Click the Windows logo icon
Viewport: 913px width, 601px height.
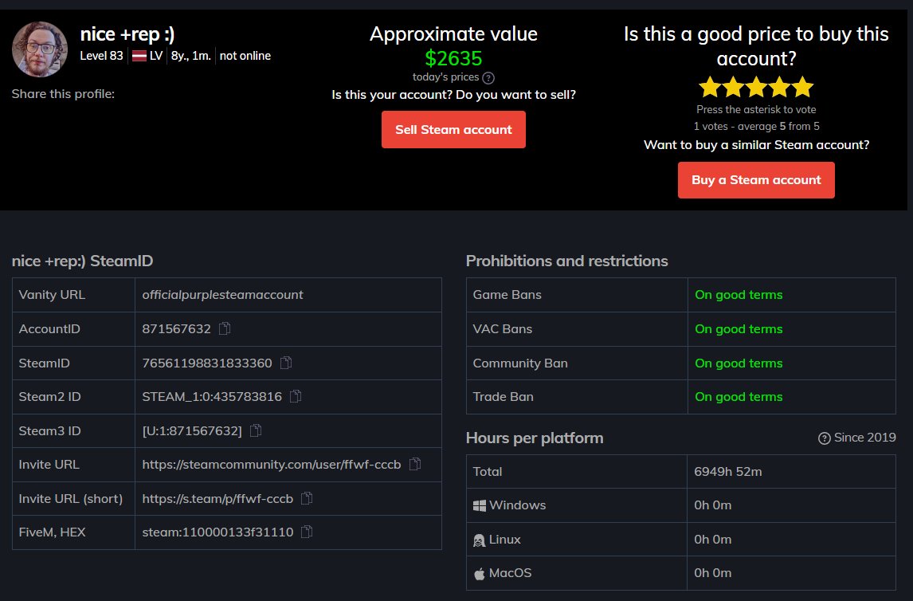pyautogui.click(x=480, y=505)
